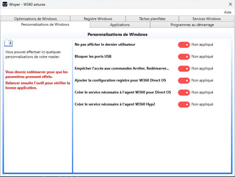Screen dimensions: 235x177
Task: Close the Wisper W360 astuces window
Action: click(230, 4)
